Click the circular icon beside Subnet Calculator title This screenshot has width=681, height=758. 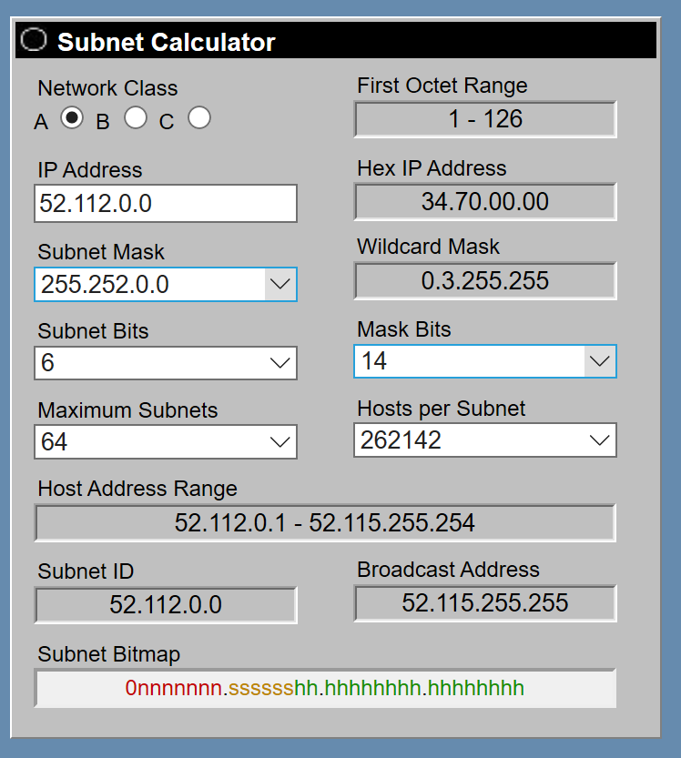(x=34, y=40)
